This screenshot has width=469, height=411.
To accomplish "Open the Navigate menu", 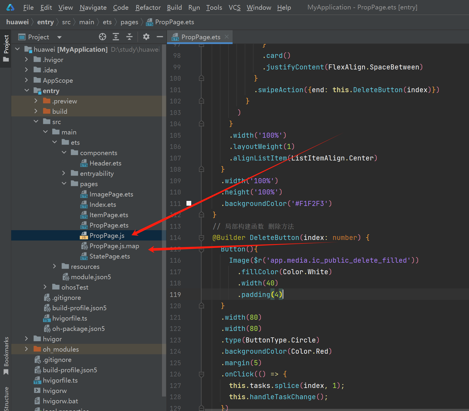I will click(x=93, y=7).
